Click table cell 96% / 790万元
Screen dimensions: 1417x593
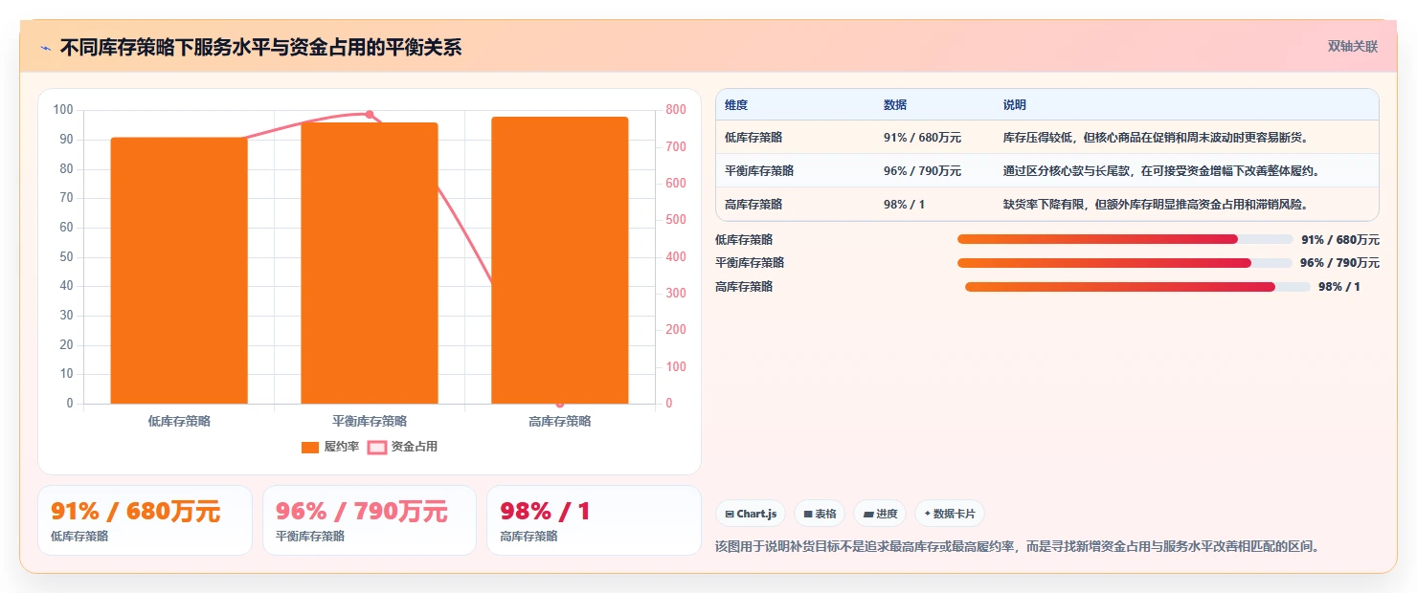(x=922, y=170)
